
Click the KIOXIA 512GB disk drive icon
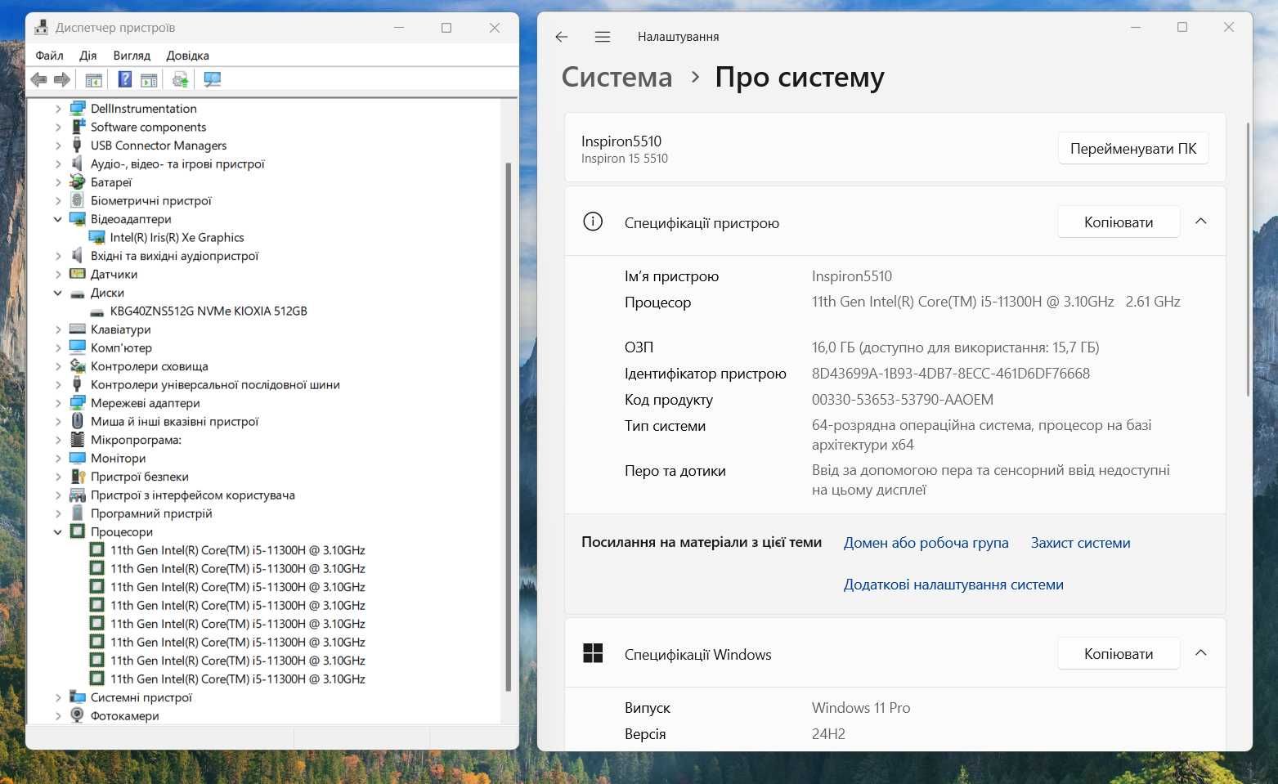coord(96,311)
